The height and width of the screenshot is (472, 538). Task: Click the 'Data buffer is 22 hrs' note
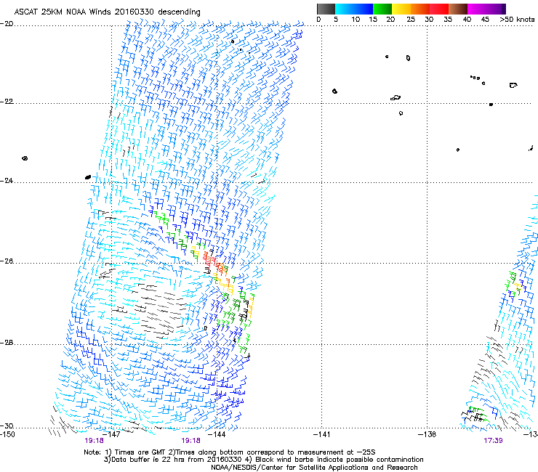(x=263, y=460)
